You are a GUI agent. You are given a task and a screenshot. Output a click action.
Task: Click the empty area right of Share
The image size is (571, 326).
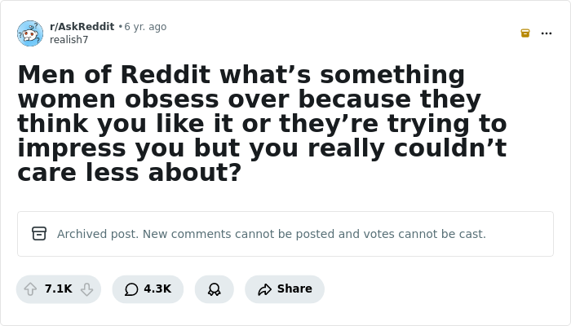click(x=440, y=289)
